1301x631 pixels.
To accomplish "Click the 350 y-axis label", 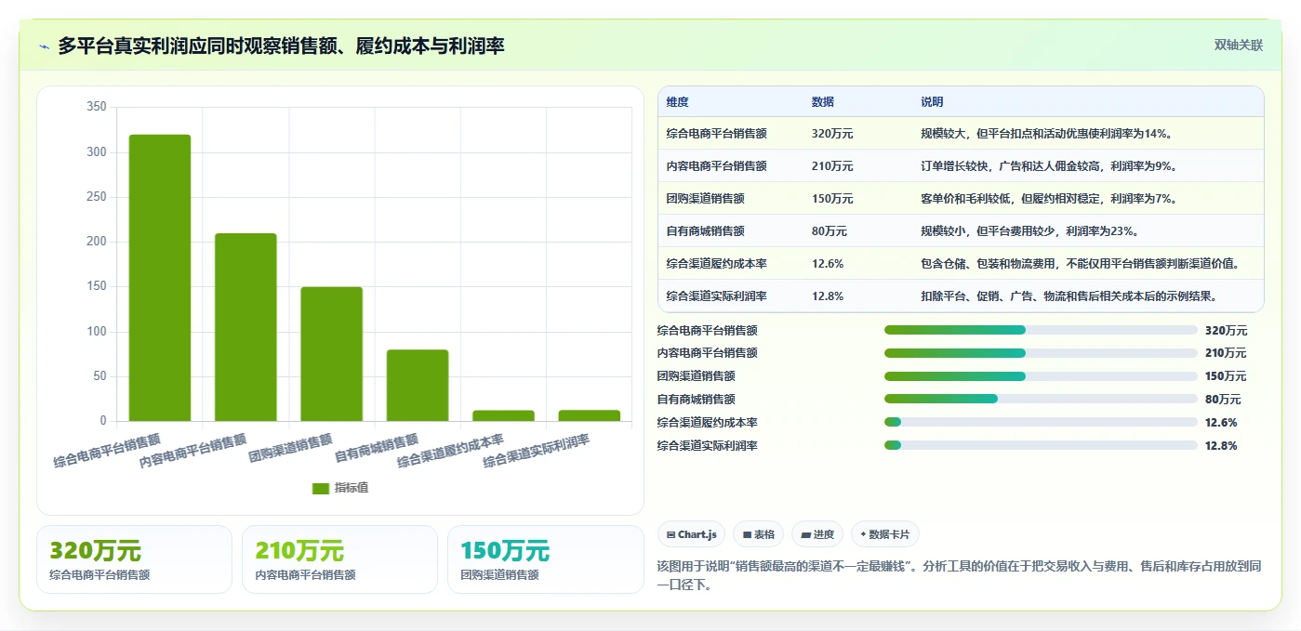I will point(97,107).
